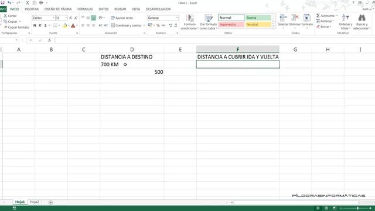Viewport: 375px width, 211px height.
Task: Decrease decimals icon
Action: 176,25
